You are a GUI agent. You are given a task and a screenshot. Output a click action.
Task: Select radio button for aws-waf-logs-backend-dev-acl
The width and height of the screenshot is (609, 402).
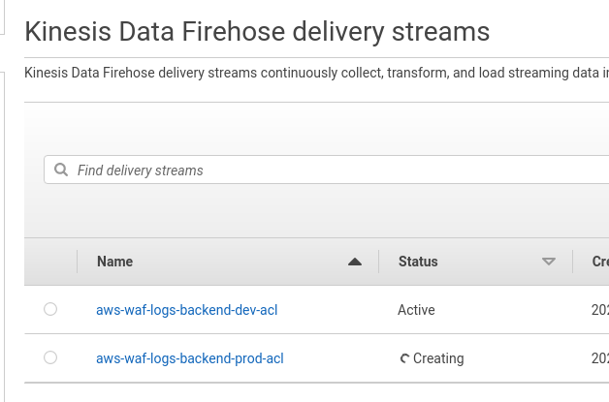coord(50,309)
